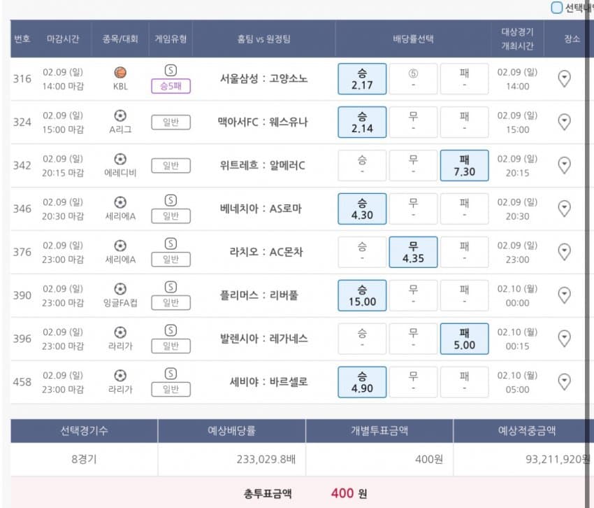Toggle the 무 4.35 pick for 라치오
594x508 pixels.
coord(413,252)
